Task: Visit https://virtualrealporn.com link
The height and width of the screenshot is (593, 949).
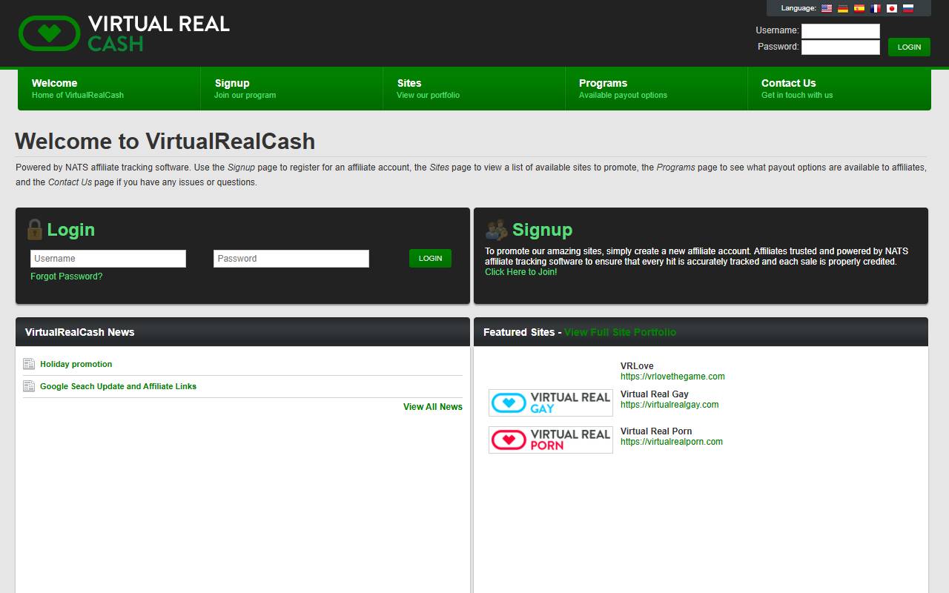Action: click(x=672, y=442)
